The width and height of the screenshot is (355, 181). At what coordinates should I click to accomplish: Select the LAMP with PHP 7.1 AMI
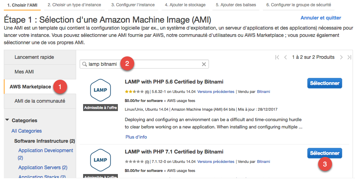click(x=324, y=153)
